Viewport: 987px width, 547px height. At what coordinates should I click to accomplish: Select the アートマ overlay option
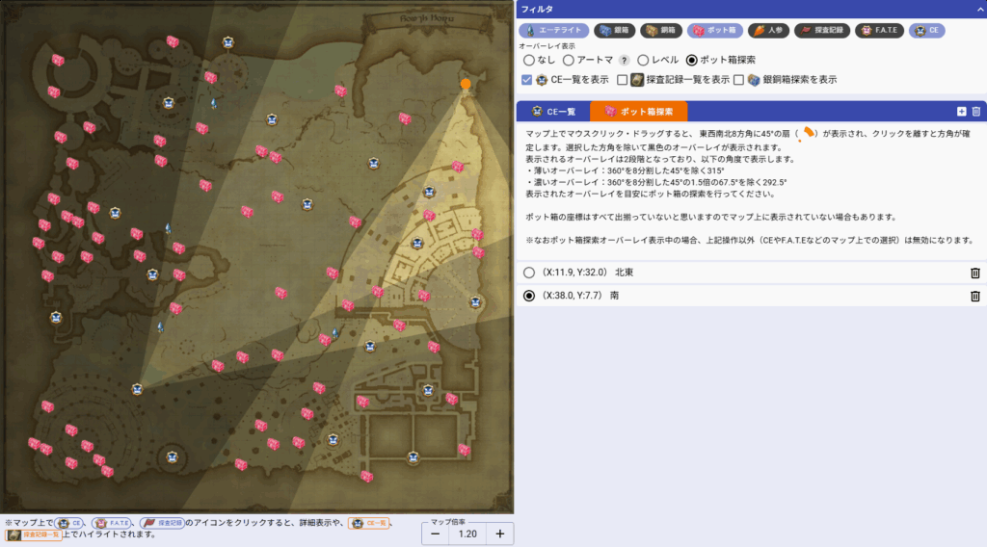point(569,61)
